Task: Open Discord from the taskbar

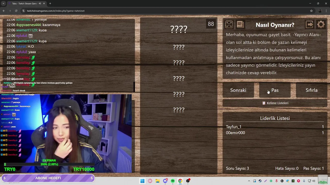Action: coord(165,181)
